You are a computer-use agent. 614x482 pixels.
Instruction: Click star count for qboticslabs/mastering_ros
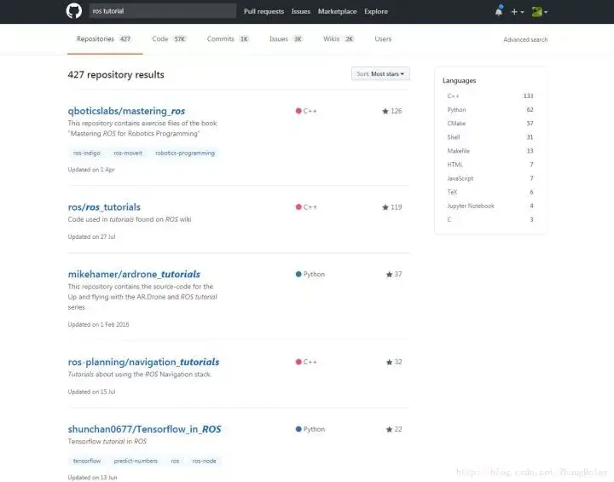(x=391, y=111)
